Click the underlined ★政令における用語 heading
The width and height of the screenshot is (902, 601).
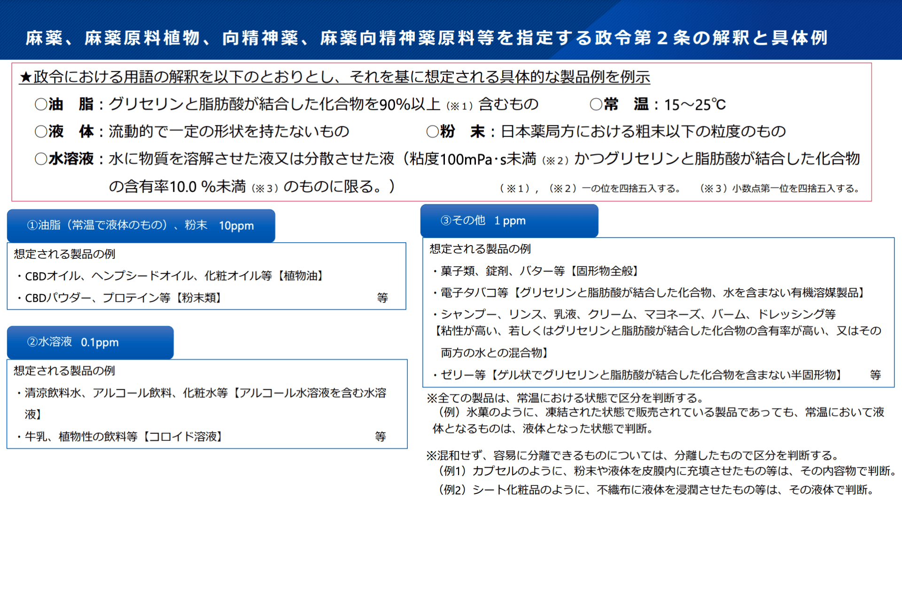coord(334,77)
